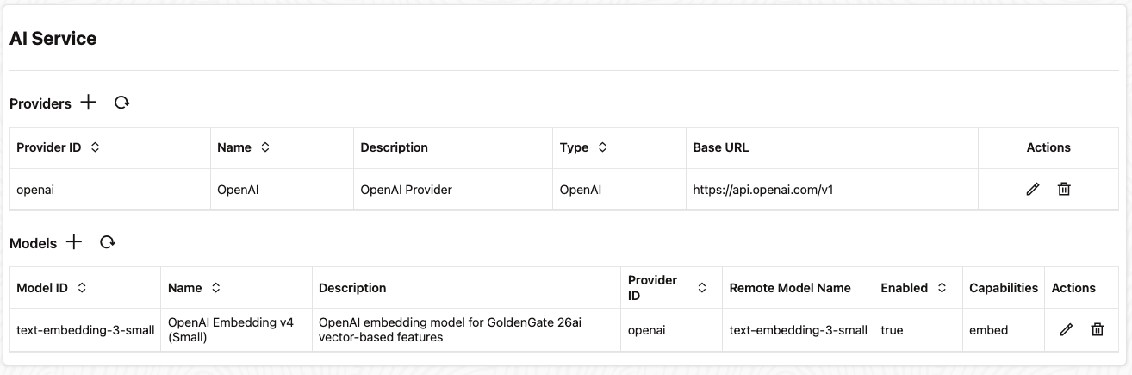
Task: Refresh the Providers list
Action: [122, 103]
